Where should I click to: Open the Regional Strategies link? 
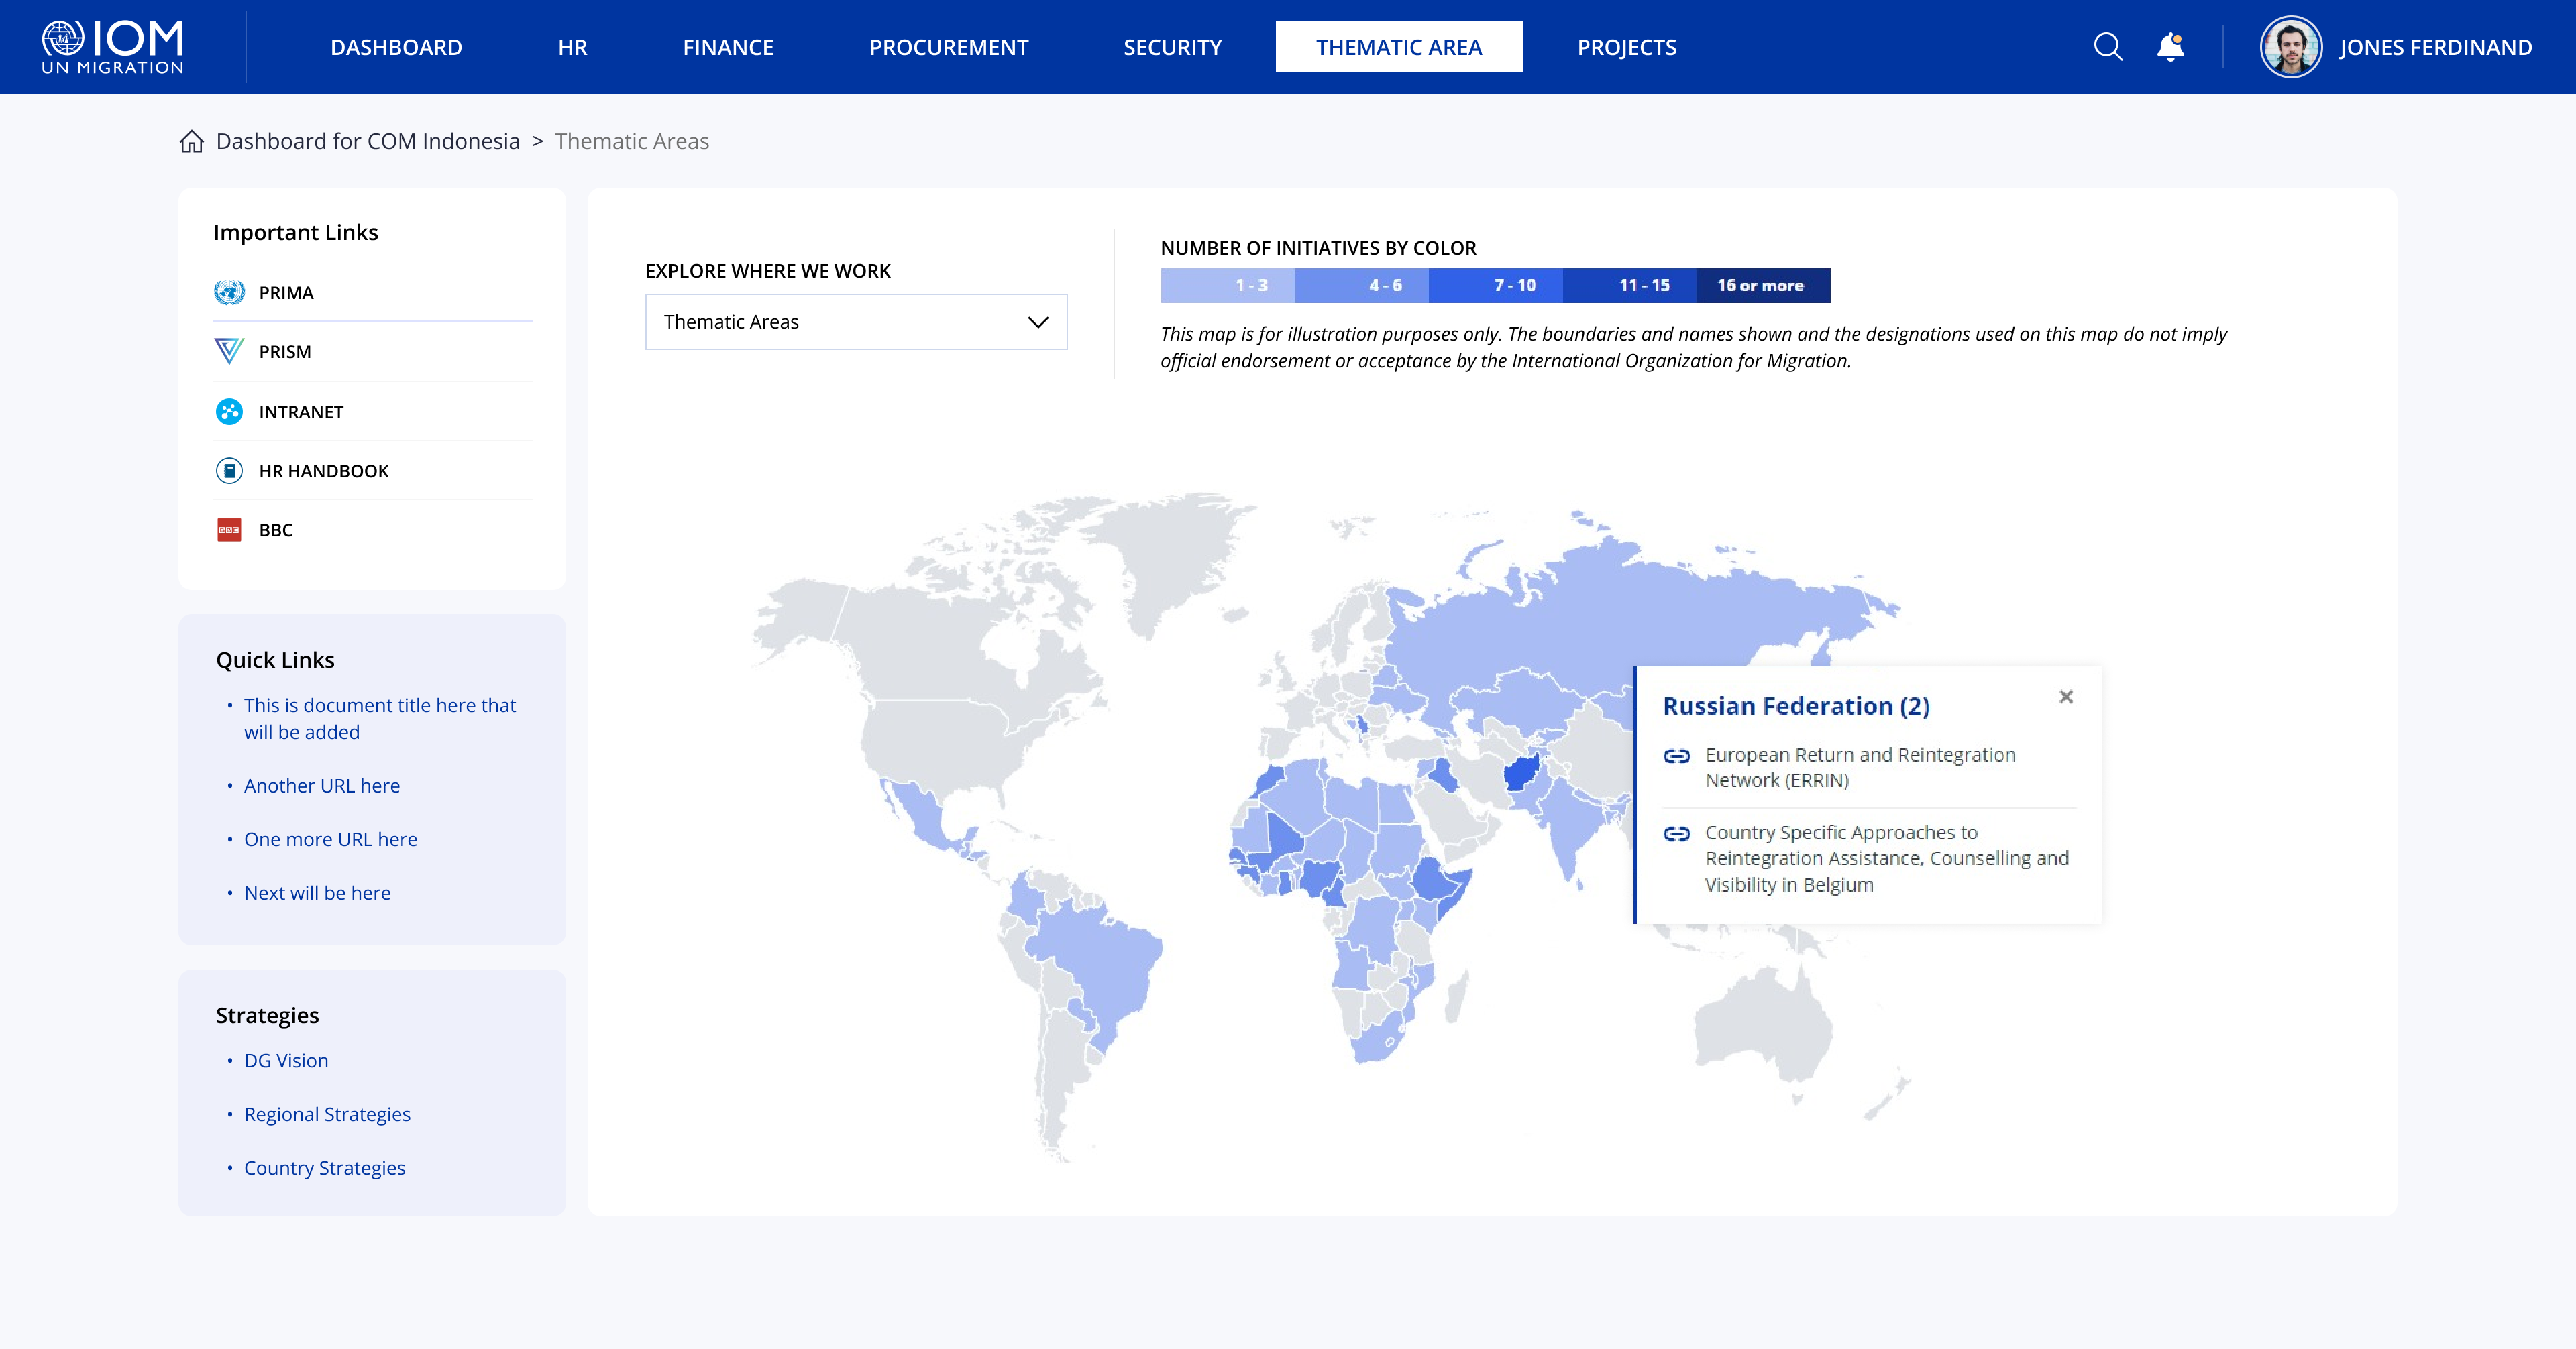(327, 1114)
